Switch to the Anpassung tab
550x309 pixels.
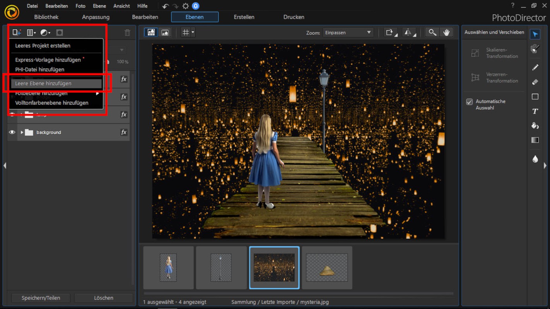(x=96, y=17)
